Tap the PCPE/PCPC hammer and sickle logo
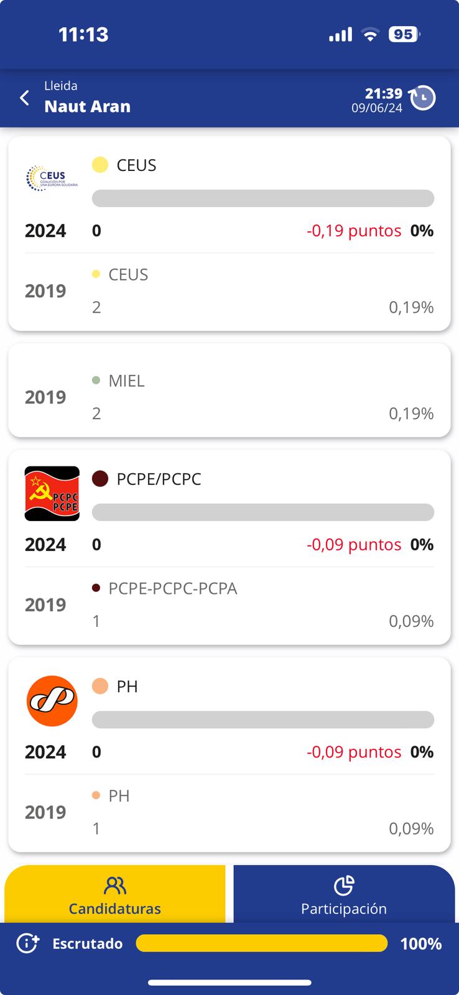This screenshot has height=995, width=459. click(x=52, y=493)
